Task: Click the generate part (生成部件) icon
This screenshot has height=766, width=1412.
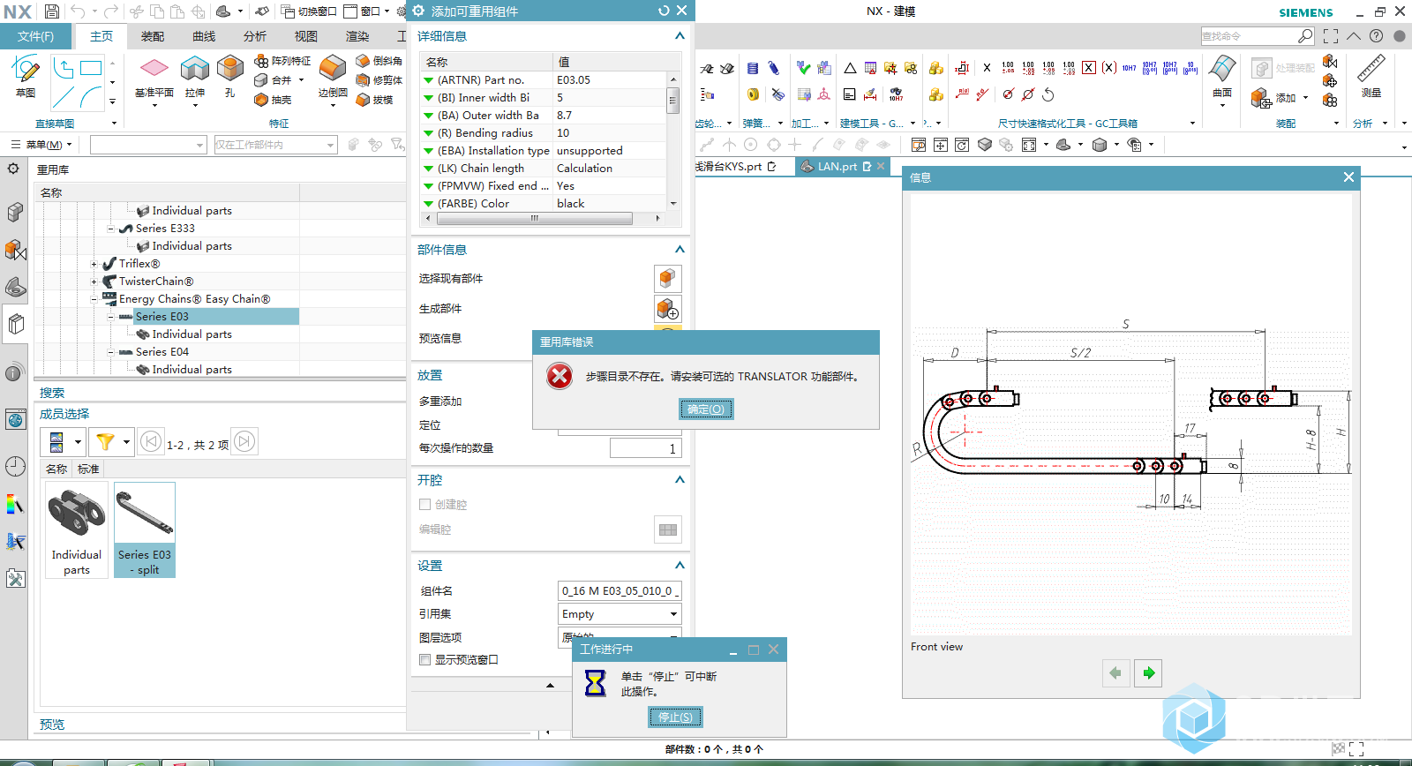Action: coord(668,309)
